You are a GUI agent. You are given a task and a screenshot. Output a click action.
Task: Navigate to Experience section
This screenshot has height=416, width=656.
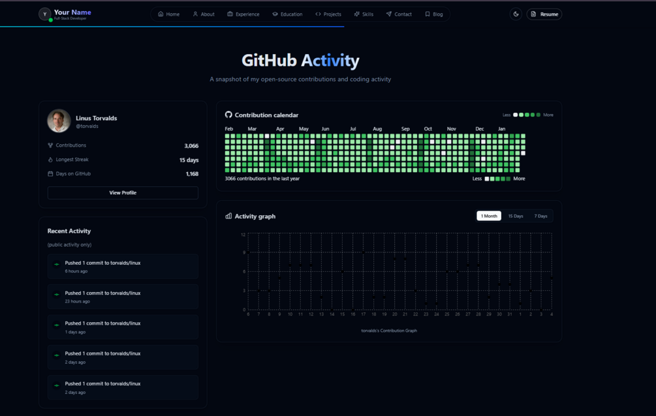[x=243, y=14]
